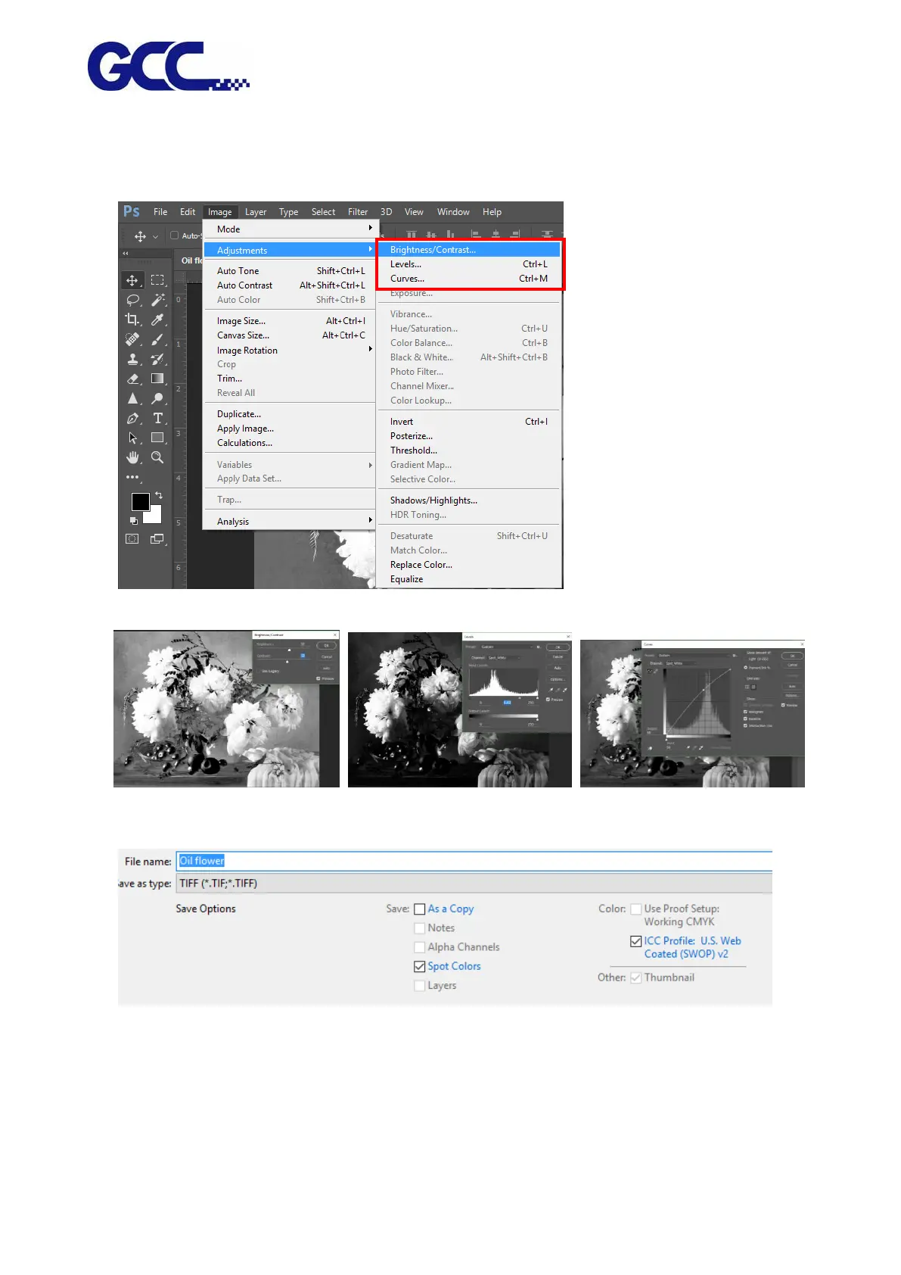The height and width of the screenshot is (1275, 901).
Task: Select the Lasso tool
Action: pyautogui.click(x=132, y=300)
